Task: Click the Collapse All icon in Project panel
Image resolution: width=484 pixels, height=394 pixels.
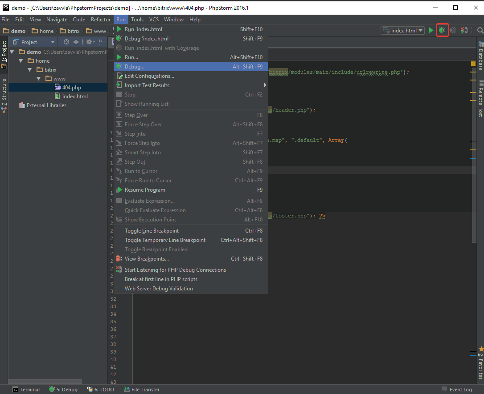Action: [x=76, y=42]
